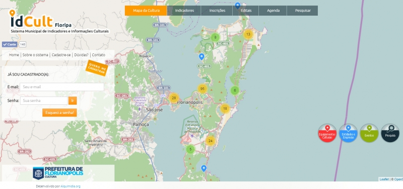Open the Mapa da Cultura tab
This screenshot has width=403, height=189.
point(146,11)
